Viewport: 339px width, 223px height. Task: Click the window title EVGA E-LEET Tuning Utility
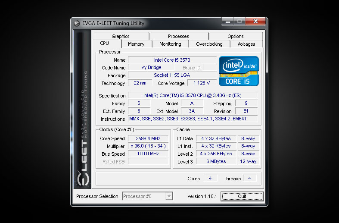tap(113, 23)
